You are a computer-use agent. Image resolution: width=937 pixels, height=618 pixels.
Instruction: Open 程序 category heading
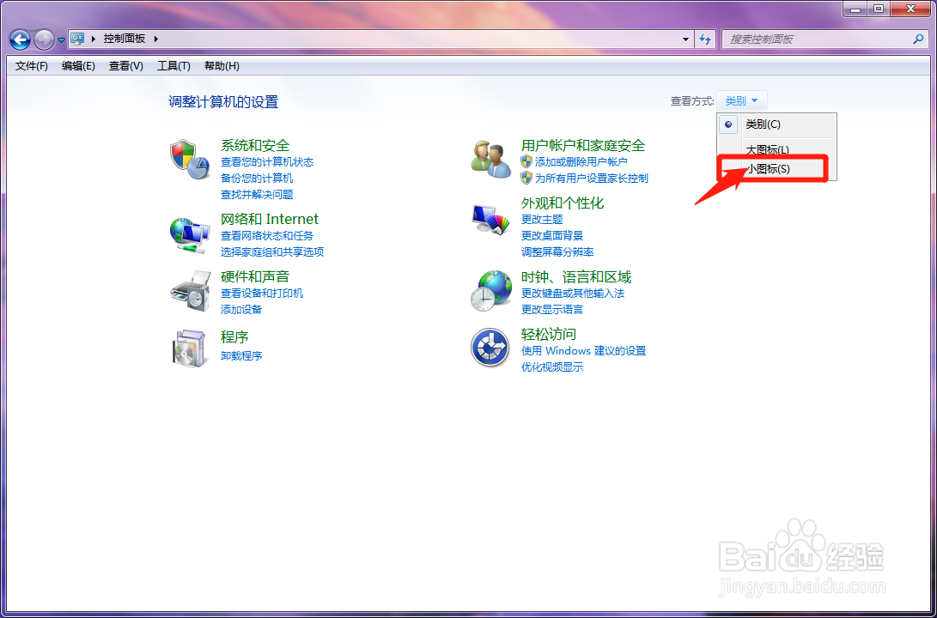click(234, 336)
